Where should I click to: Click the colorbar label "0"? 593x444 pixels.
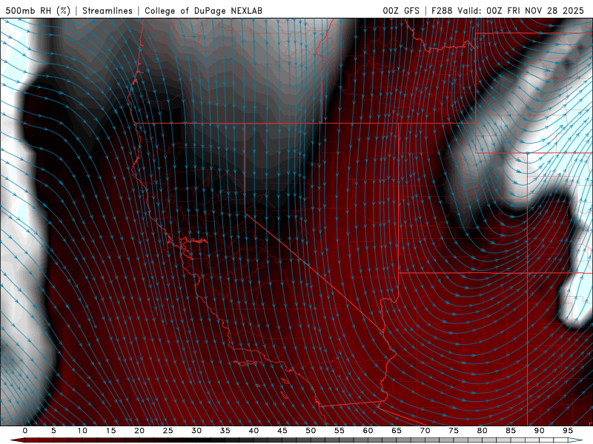pos(25,431)
